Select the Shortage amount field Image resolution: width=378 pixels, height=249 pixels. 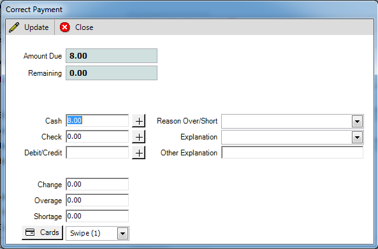pos(97,216)
